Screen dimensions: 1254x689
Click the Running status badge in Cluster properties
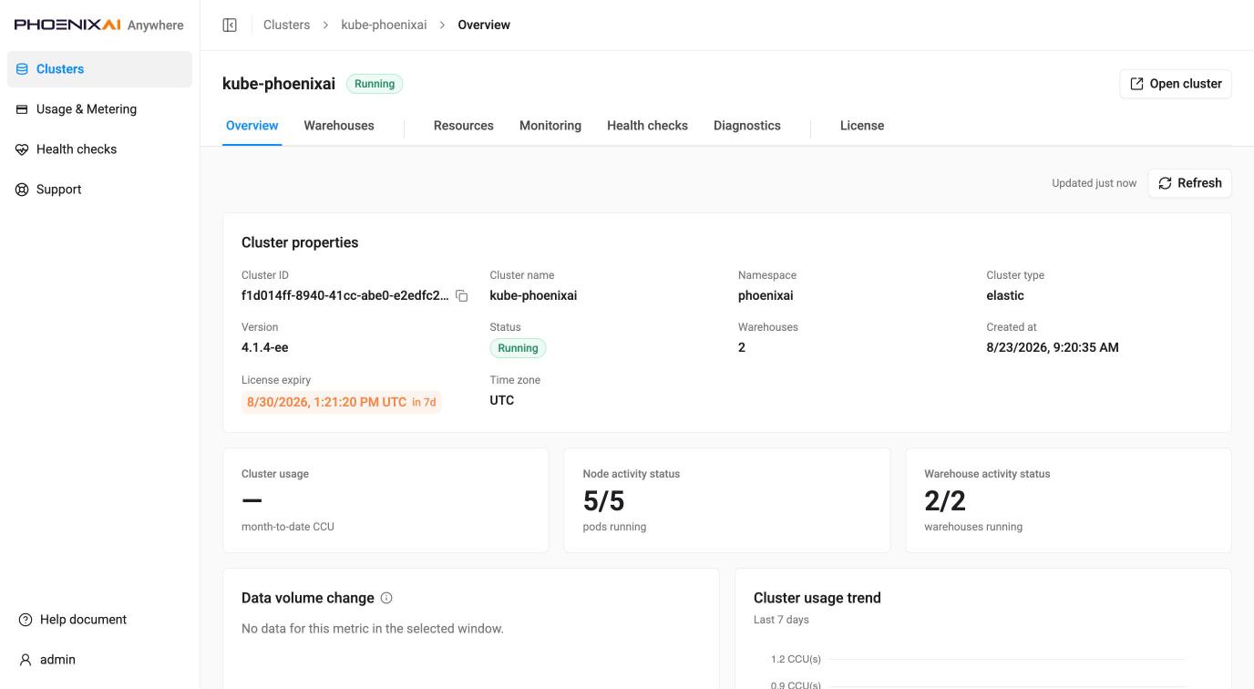[518, 348]
